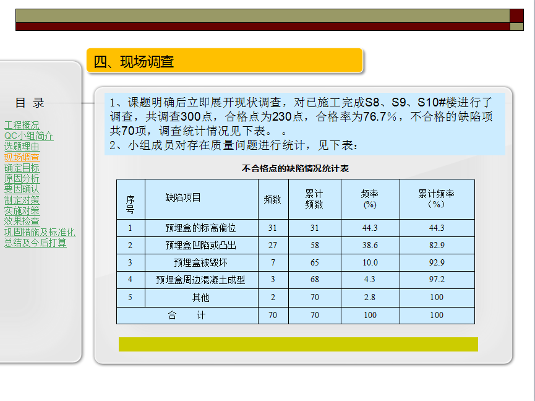Image resolution: width=535 pixels, height=401 pixels.
Task: Click the 2.8 frequency value
Action: pyautogui.click(x=370, y=298)
